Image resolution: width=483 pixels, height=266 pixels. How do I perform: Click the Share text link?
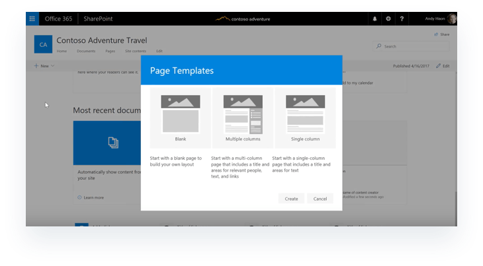[445, 34]
